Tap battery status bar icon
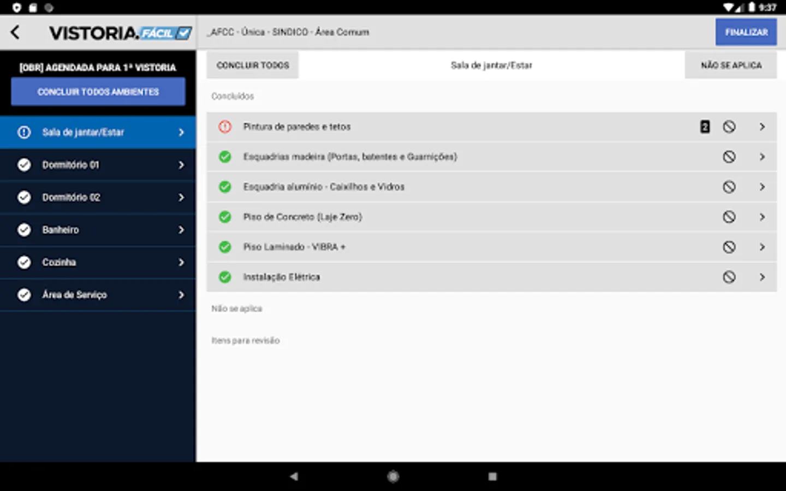The image size is (786, 491). tap(752, 7)
